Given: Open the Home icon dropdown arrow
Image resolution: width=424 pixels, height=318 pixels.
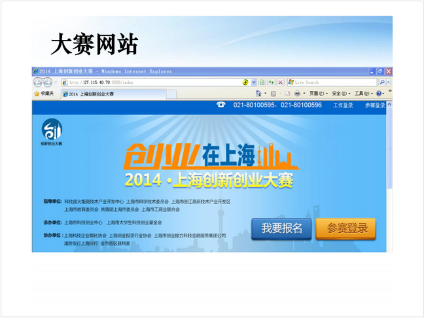Looking at the screenshot, I should (x=265, y=94).
